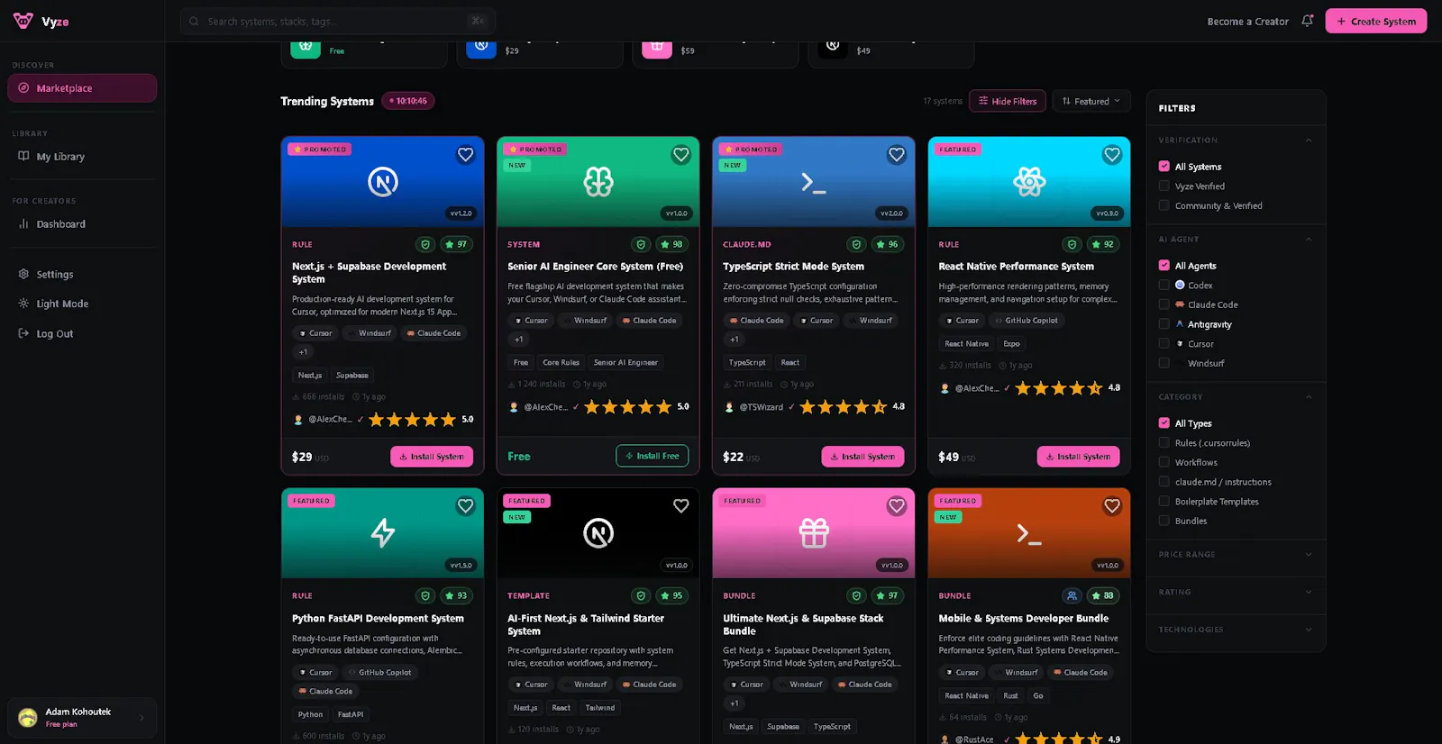Enable Community & Verified filter

(x=1164, y=205)
